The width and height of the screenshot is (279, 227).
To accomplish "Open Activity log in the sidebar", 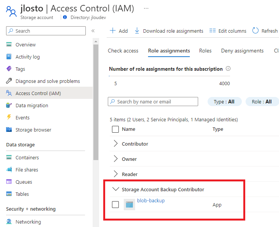I will (x=28, y=57).
